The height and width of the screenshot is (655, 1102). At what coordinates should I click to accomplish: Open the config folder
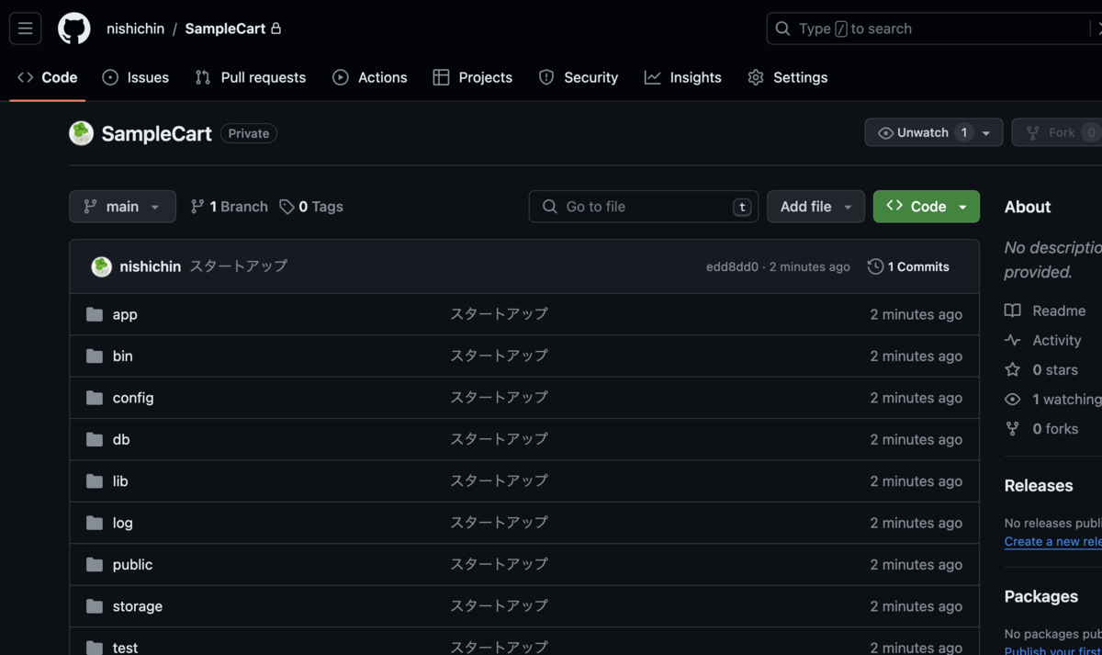[x=133, y=398]
